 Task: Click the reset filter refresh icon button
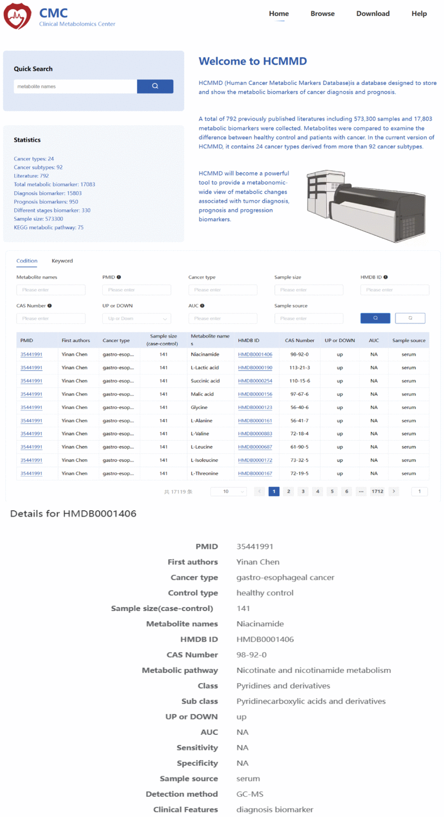pos(410,318)
